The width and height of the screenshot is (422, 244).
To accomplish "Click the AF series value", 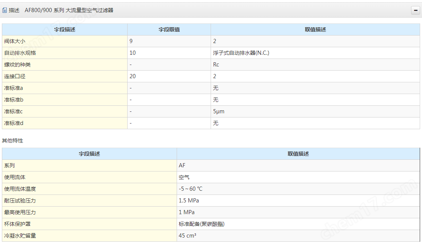I will [182, 165].
